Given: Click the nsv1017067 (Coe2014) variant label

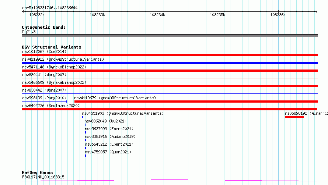Looking at the screenshot, I should point(44,51).
